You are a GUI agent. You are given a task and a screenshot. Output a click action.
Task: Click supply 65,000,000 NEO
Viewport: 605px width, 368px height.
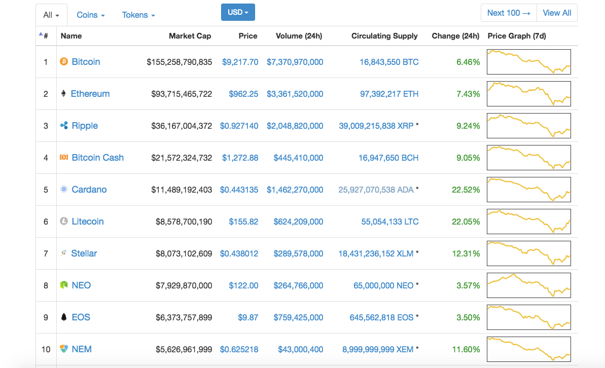coord(383,286)
